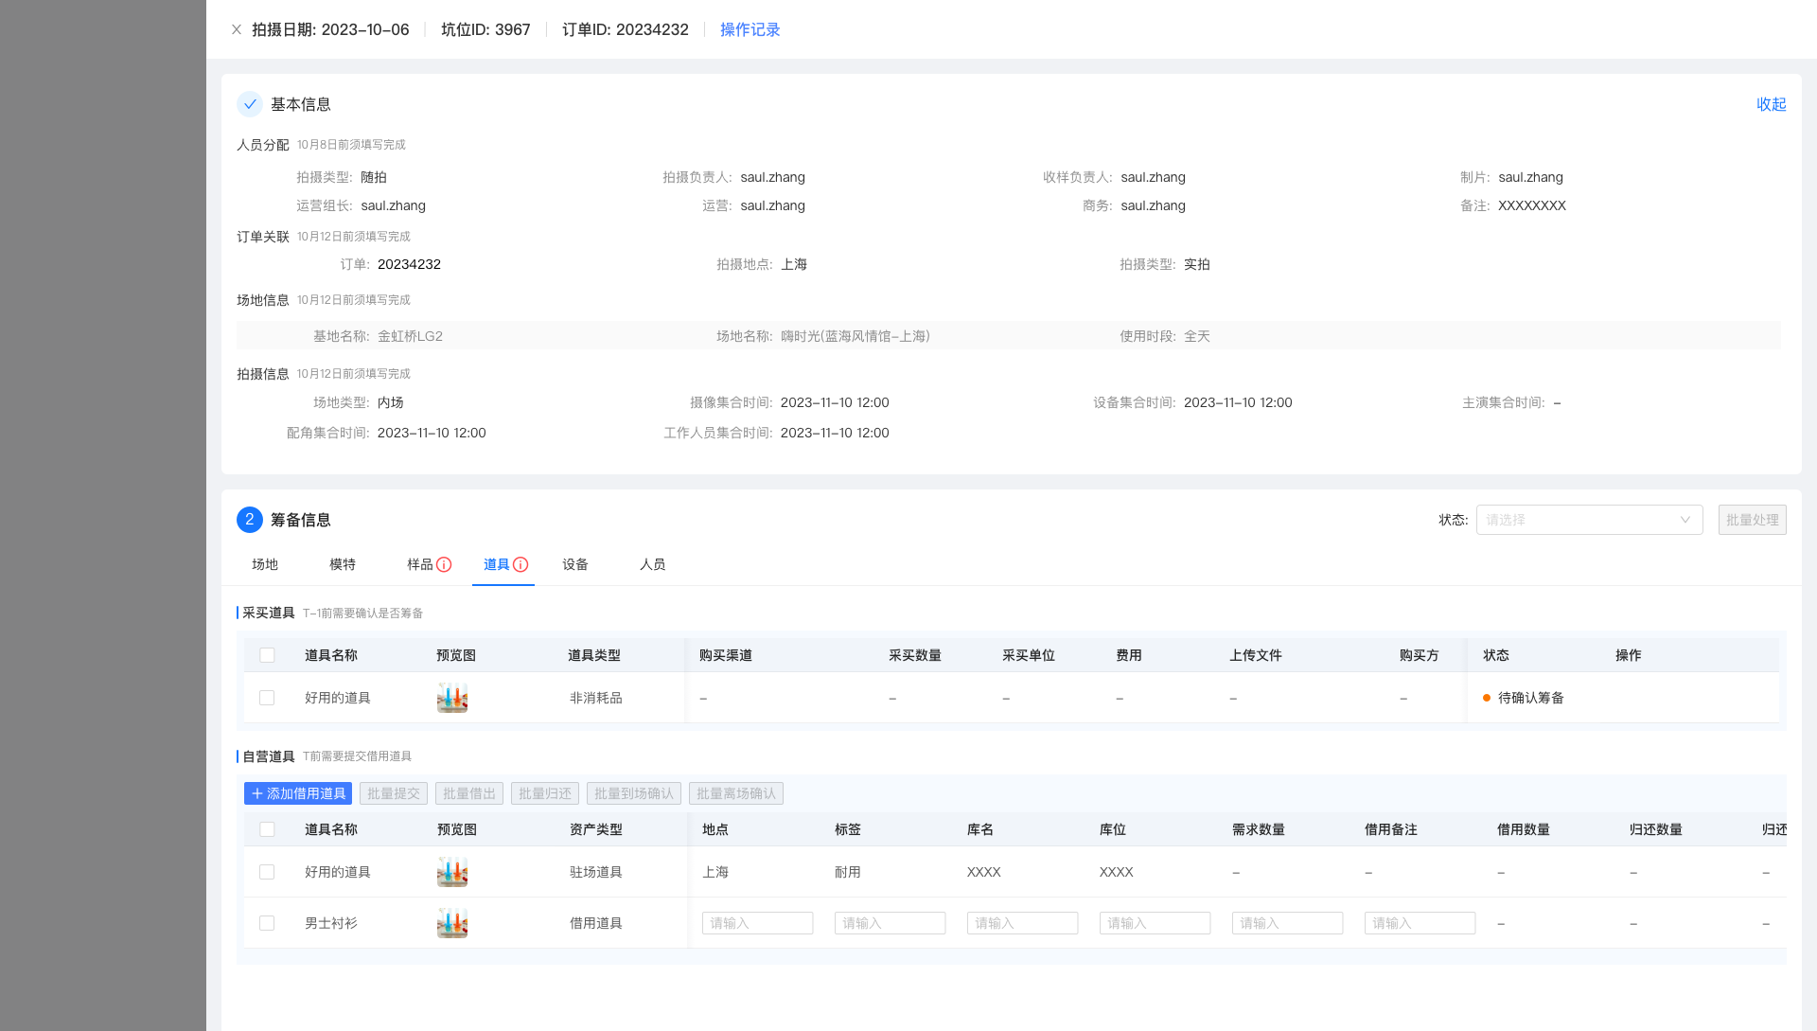Check the 男士衬衫 row checkbox
The height and width of the screenshot is (1031, 1817).
(267, 923)
